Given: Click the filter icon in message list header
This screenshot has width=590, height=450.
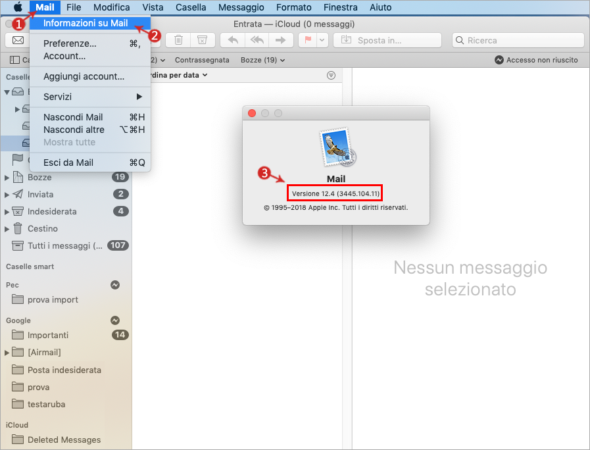Looking at the screenshot, I should coord(331,76).
